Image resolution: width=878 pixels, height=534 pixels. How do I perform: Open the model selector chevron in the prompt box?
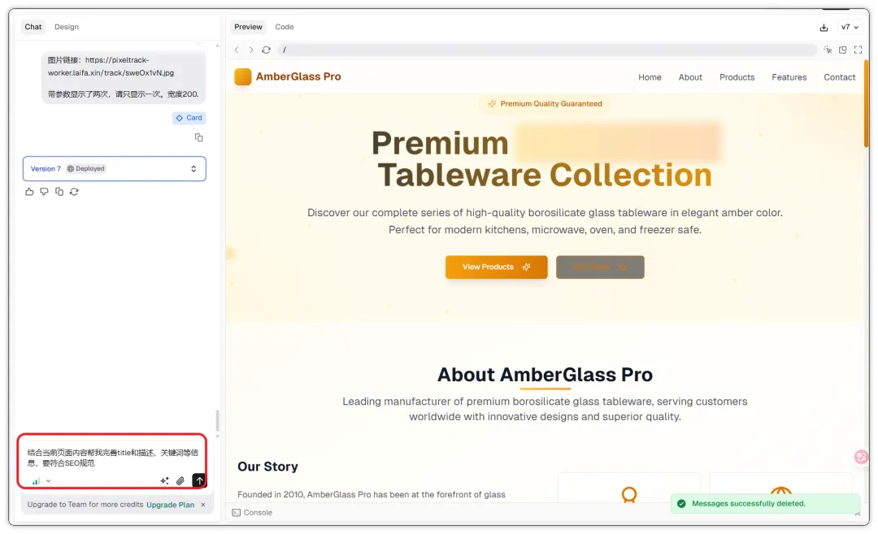(x=49, y=481)
